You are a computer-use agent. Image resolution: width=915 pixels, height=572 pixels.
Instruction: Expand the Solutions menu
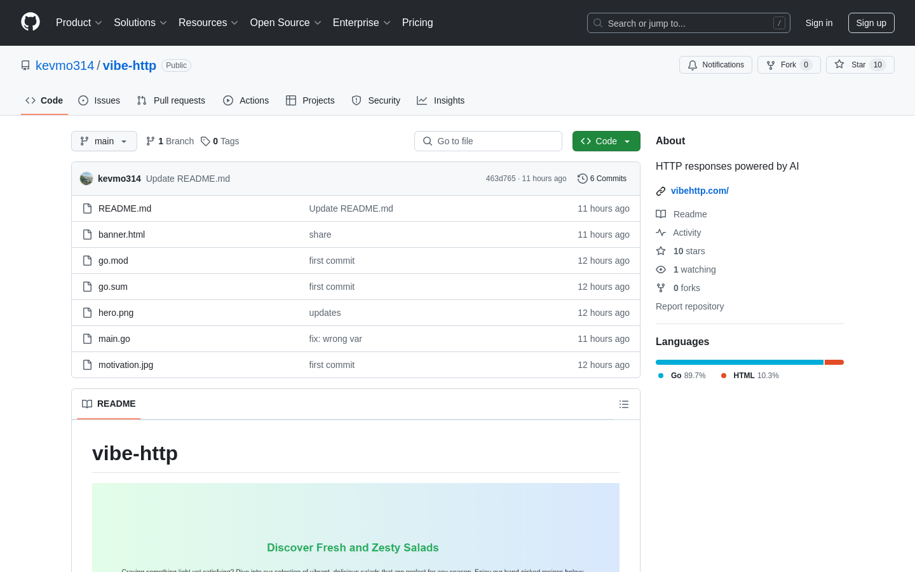[x=140, y=23]
